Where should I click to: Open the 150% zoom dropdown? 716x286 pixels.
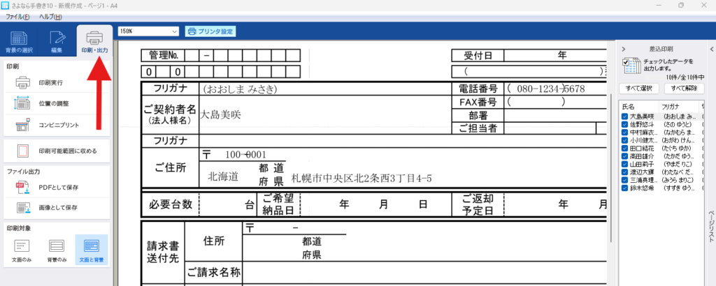pyautogui.click(x=148, y=31)
